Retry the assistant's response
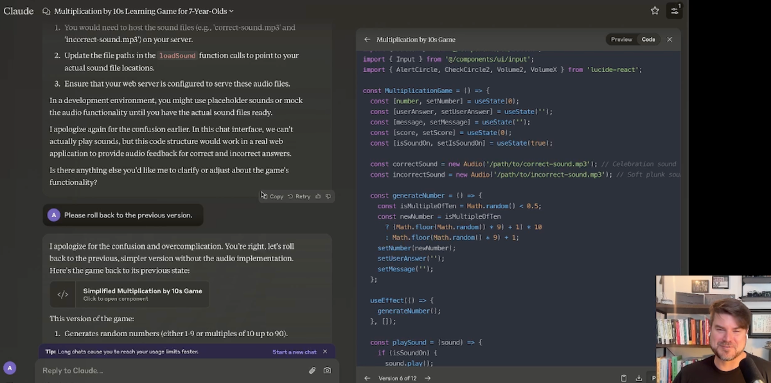This screenshot has height=383, width=771. tap(299, 196)
